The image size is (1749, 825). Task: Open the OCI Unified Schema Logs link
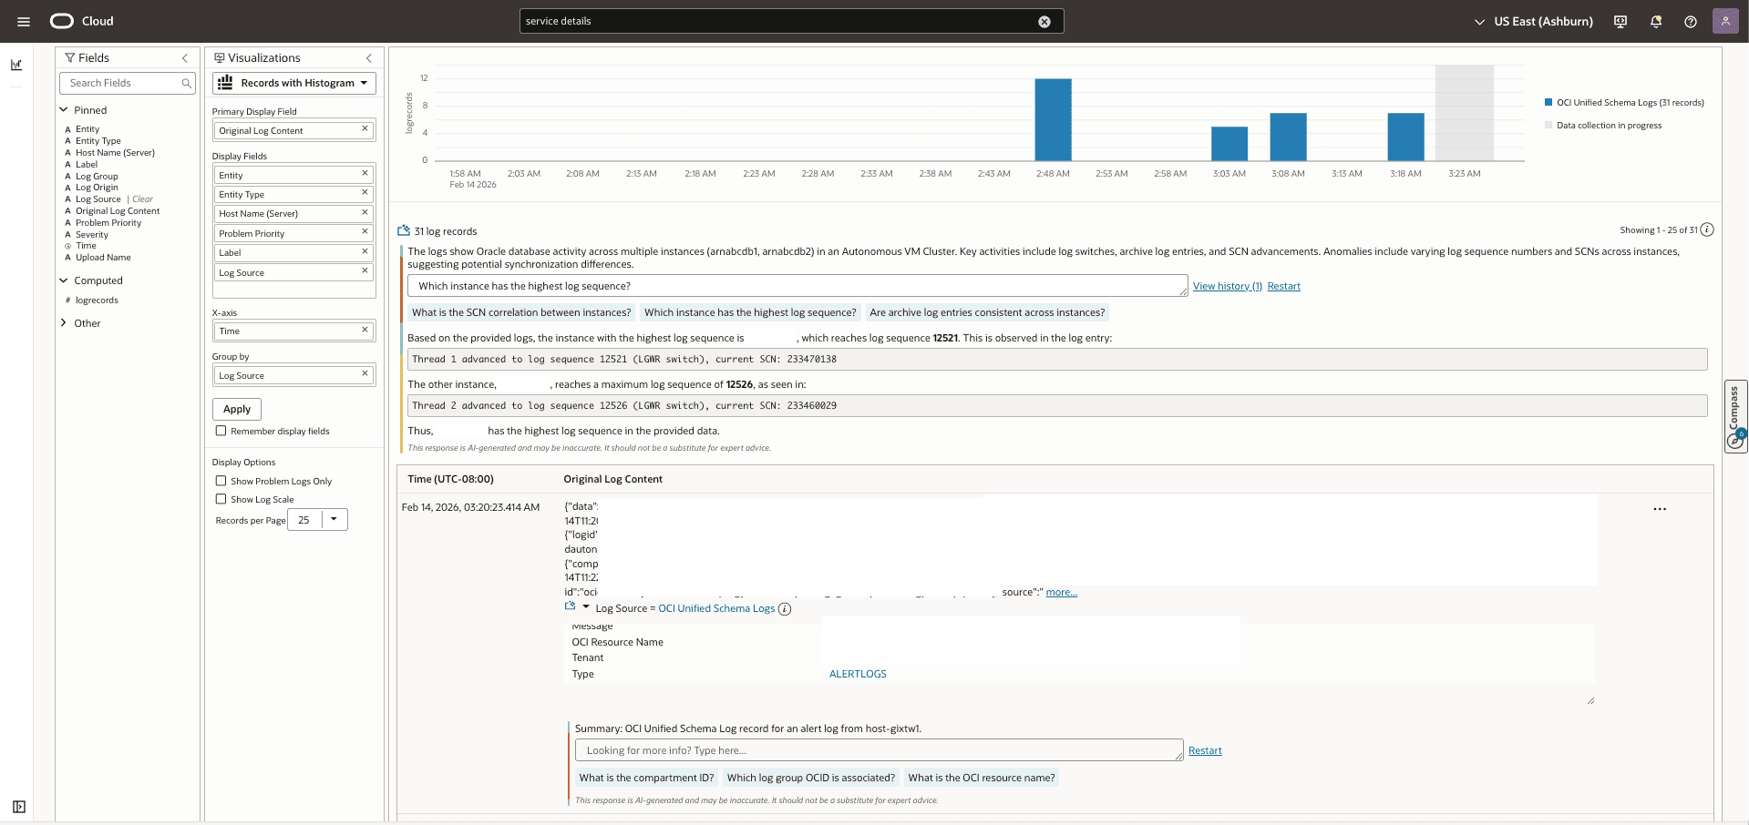pyautogui.click(x=716, y=608)
